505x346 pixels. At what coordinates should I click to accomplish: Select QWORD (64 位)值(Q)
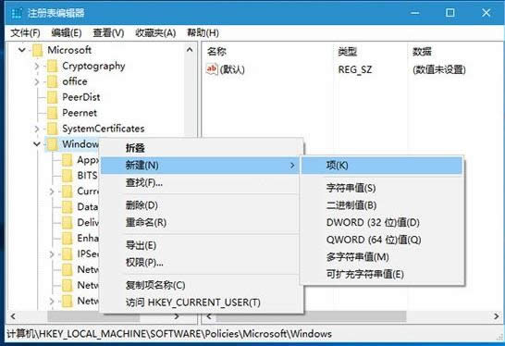pos(382,240)
